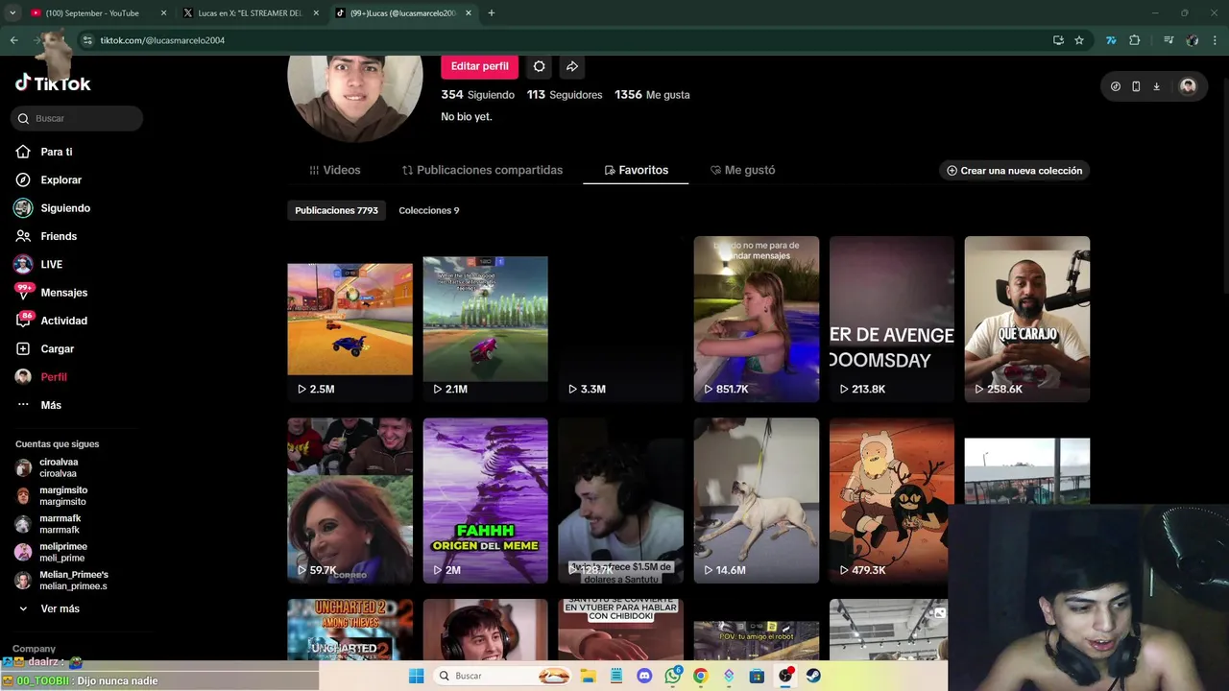Open the 113 Seguidores list
The width and height of the screenshot is (1229, 691).
click(565, 95)
